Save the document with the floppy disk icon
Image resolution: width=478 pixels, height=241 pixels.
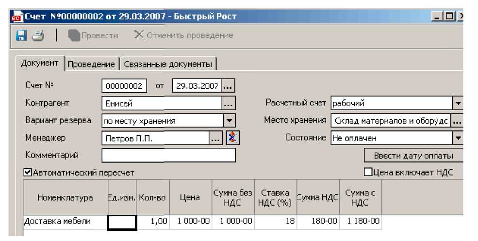point(21,35)
